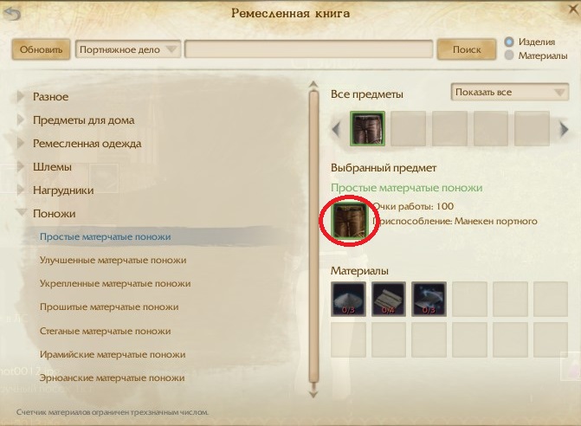
Task: Select leggings thumbnail in Все предметы row
Action: [x=367, y=128]
